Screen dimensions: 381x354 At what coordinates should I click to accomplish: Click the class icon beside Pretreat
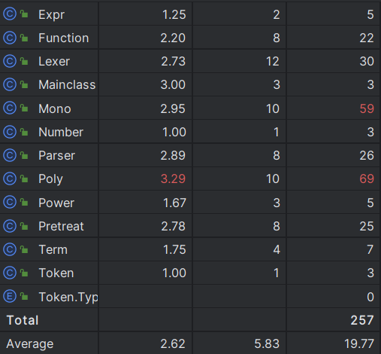[10, 226]
